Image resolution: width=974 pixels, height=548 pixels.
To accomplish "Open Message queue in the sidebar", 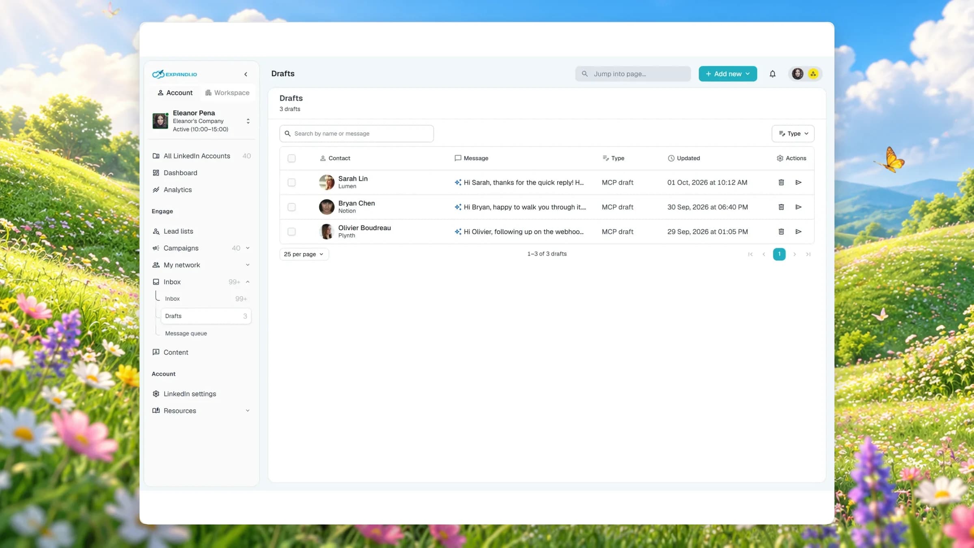I will point(186,333).
